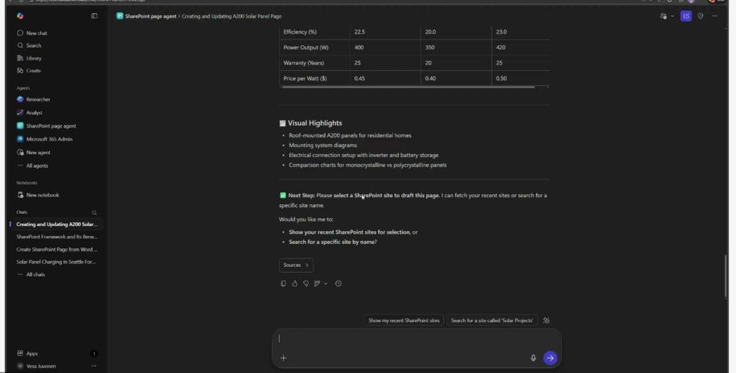Open the edit-in-pages dropdown arrow below the response
Screen dimensions: 736x373
pyautogui.click(x=326, y=283)
